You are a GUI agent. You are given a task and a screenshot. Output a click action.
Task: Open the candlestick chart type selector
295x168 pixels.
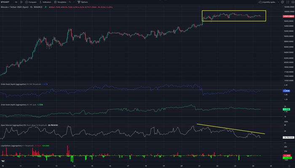tap(21, 2)
